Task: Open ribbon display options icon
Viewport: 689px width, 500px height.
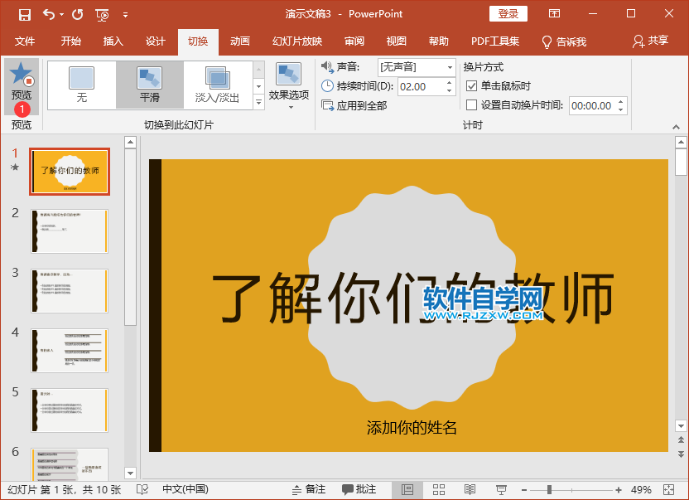Action: [x=555, y=13]
